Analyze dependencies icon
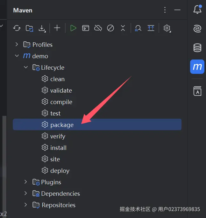The height and width of the screenshot is (218, 206). (x=138, y=28)
